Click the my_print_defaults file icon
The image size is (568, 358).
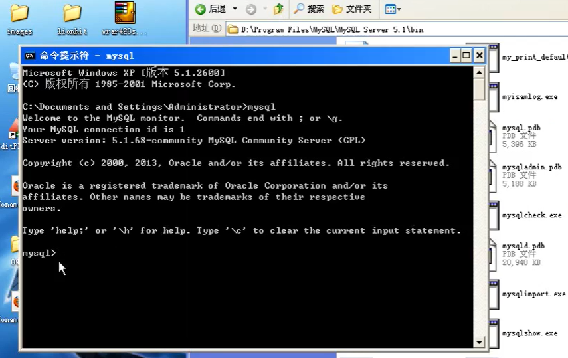pos(494,58)
